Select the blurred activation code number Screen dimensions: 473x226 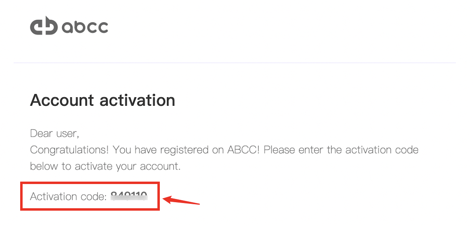(x=129, y=196)
